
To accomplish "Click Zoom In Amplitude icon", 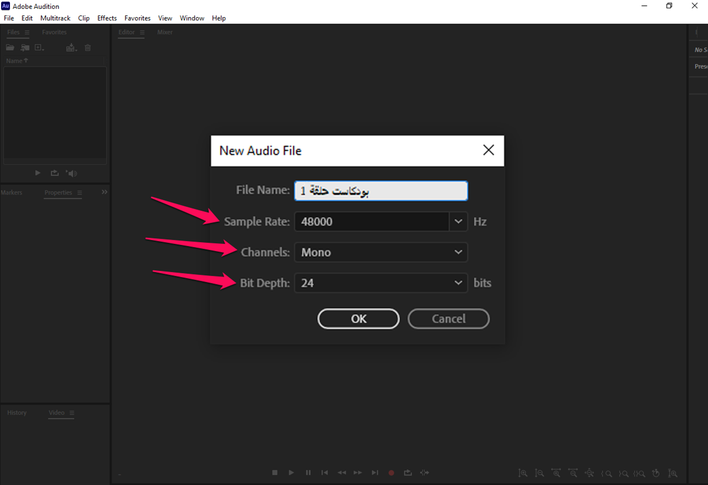I will click(x=523, y=473).
